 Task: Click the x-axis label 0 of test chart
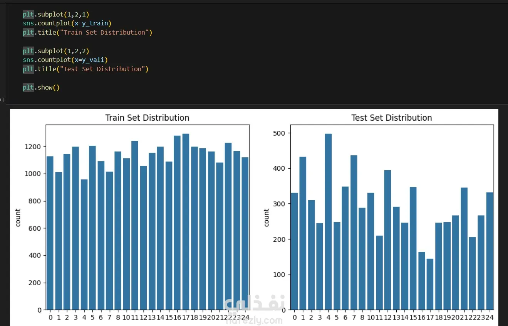pyautogui.click(x=295, y=318)
